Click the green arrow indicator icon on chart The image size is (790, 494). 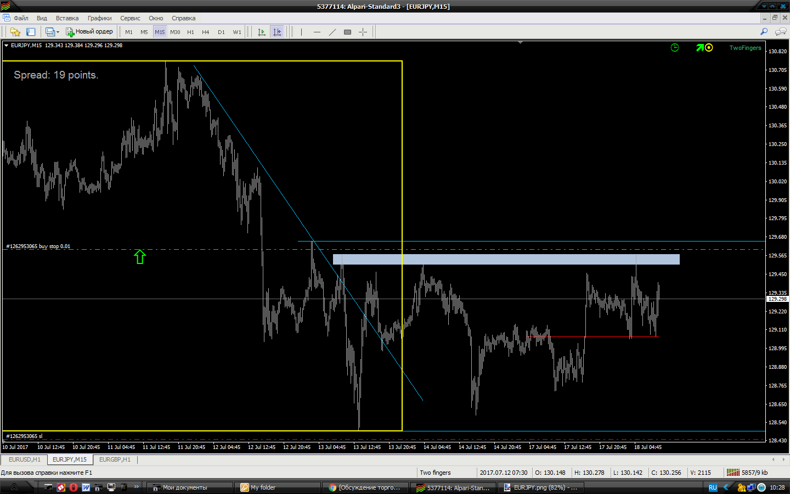point(700,48)
